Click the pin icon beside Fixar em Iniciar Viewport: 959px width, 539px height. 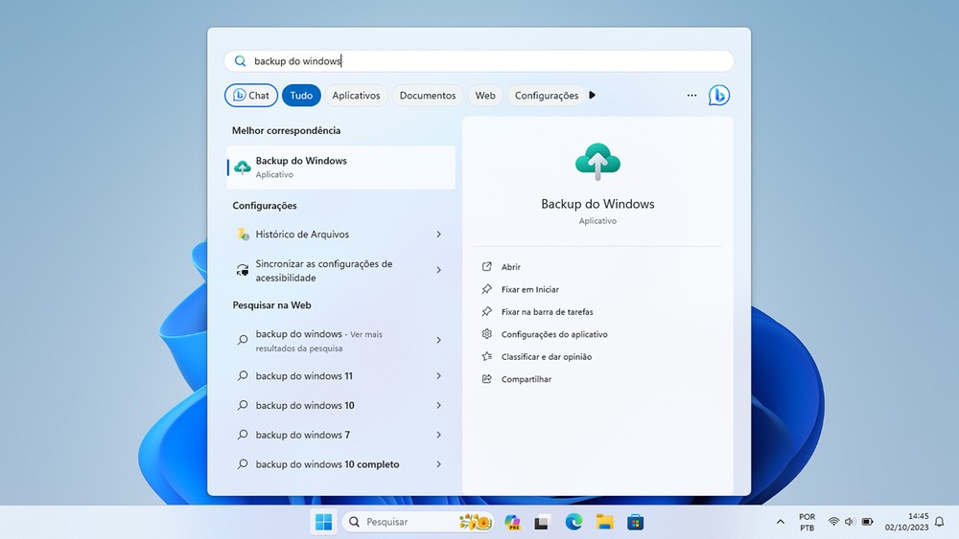[487, 289]
